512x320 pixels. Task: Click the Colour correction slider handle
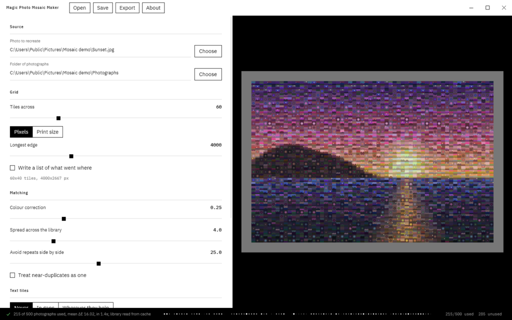click(63, 219)
